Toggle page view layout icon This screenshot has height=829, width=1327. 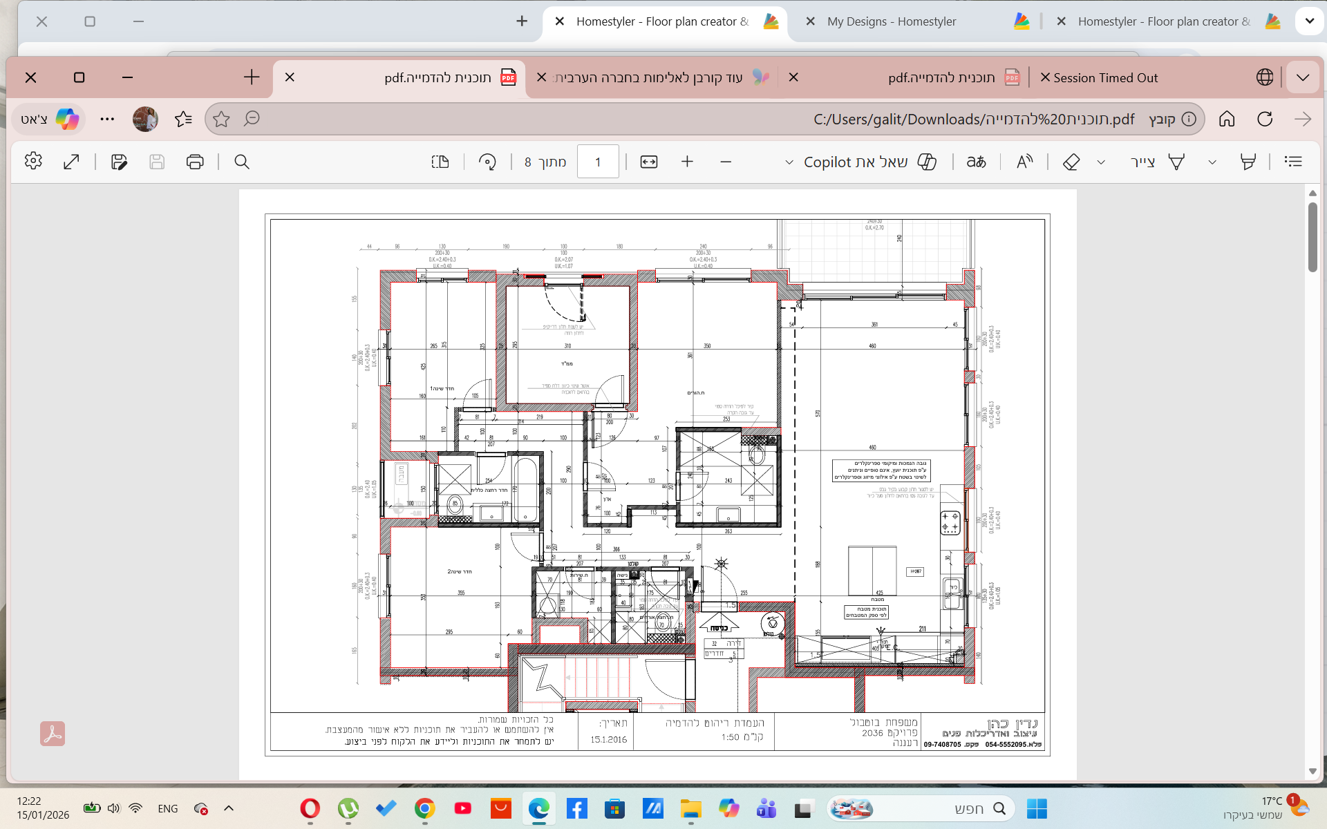[440, 162]
